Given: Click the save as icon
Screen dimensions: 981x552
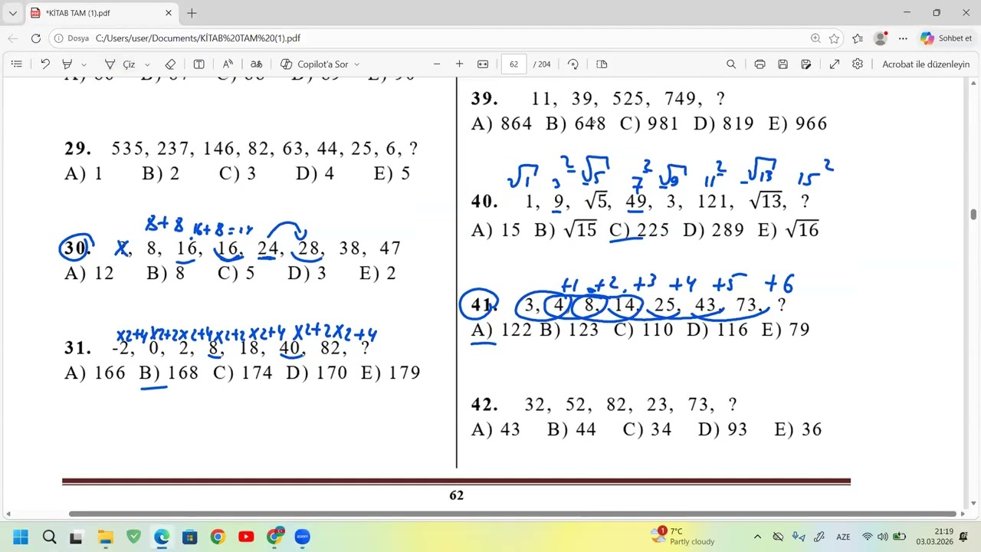Looking at the screenshot, I should pos(806,64).
